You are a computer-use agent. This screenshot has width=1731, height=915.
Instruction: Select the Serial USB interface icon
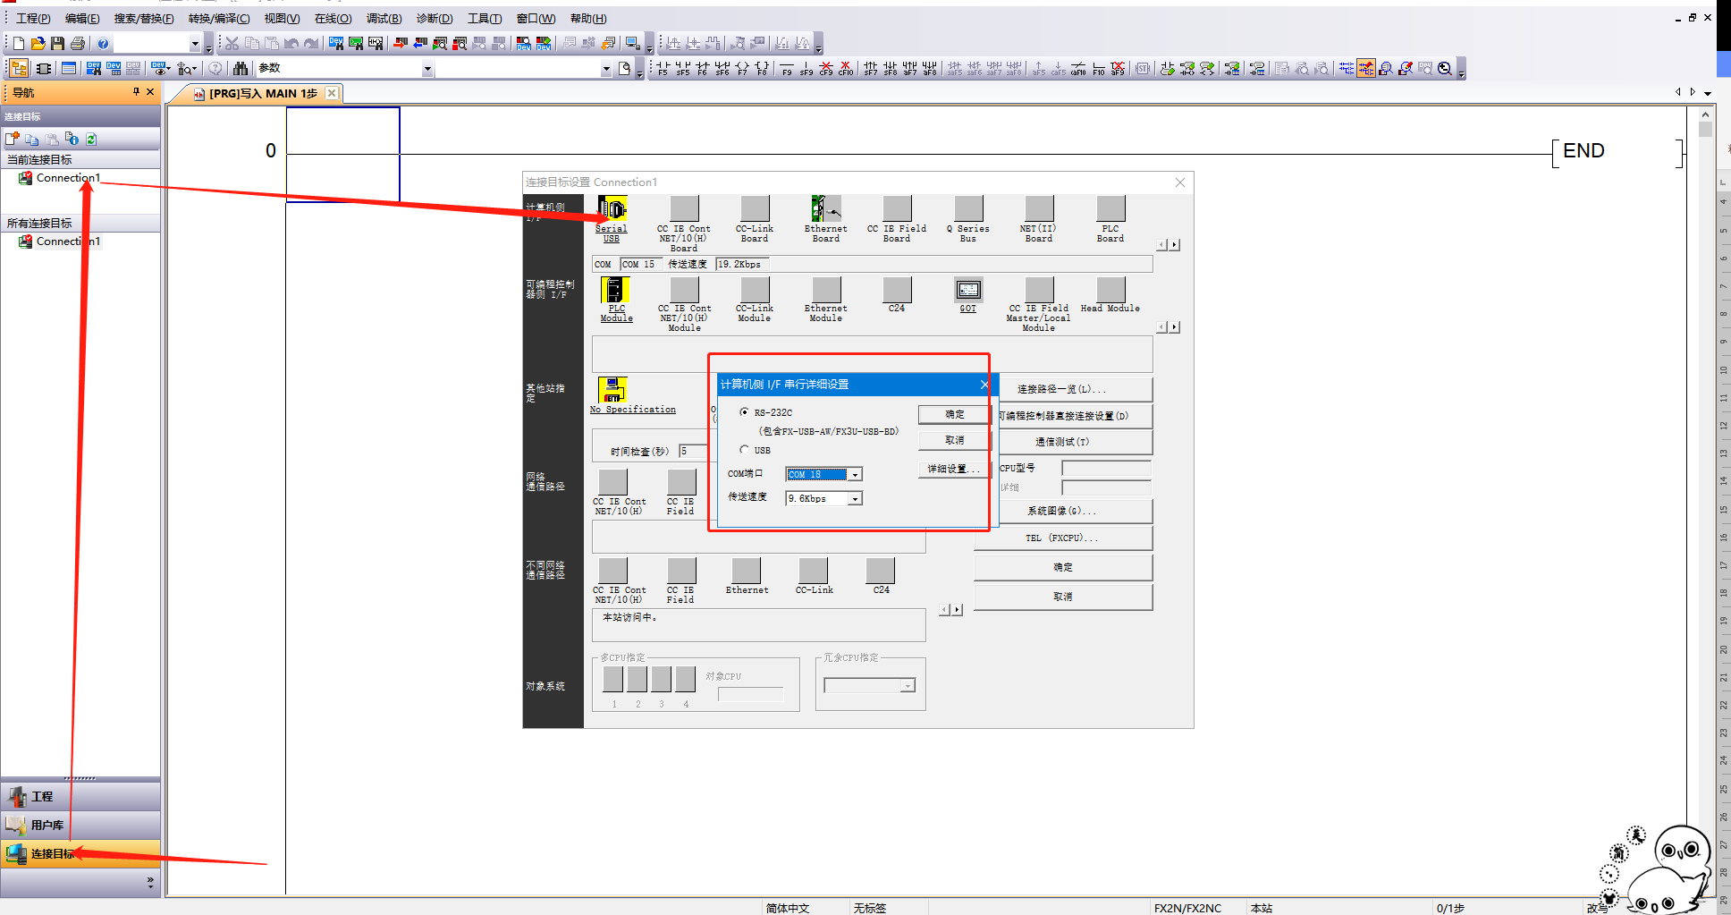[x=612, y=209]
